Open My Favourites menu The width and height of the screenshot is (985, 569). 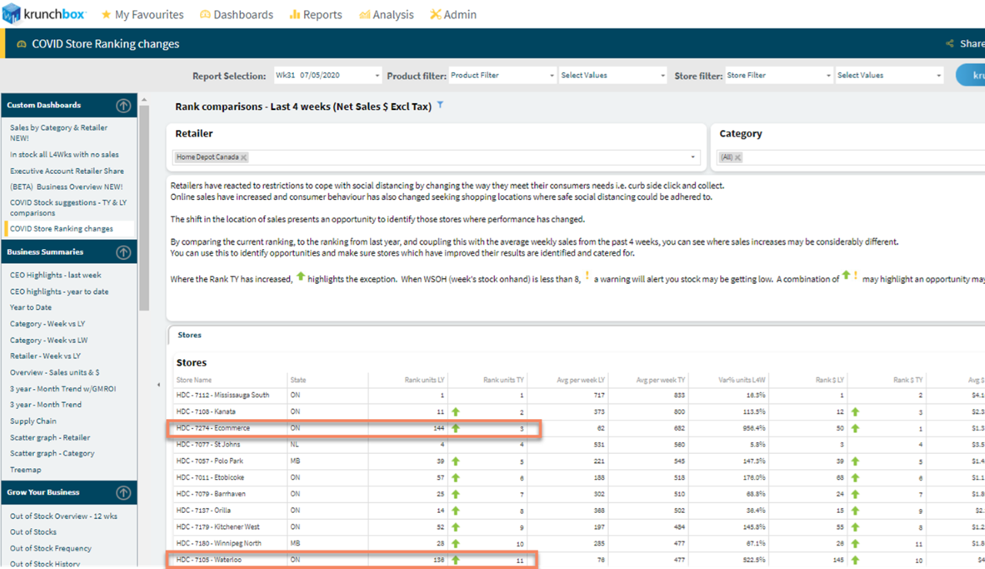142,15
